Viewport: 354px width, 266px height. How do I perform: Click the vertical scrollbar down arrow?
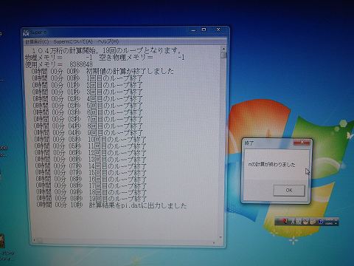(221, 237)
